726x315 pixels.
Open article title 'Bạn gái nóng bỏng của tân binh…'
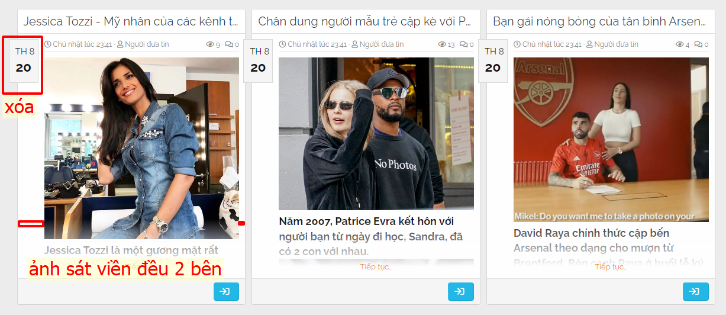[599, 22]
